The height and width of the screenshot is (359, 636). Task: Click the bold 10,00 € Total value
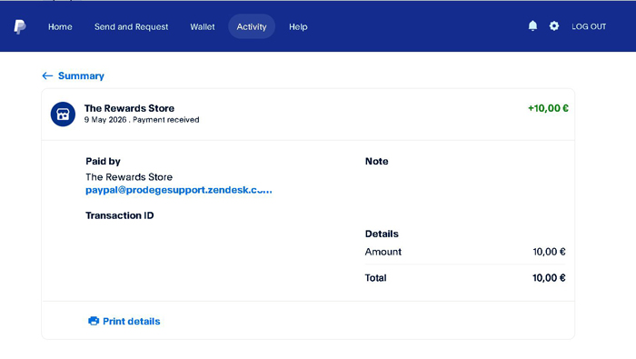coord(549,278)
